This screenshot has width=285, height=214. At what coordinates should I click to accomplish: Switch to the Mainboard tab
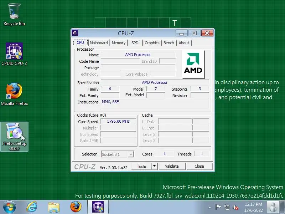coord(99,43)
